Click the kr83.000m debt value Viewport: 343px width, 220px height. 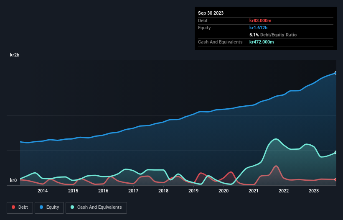261,20
